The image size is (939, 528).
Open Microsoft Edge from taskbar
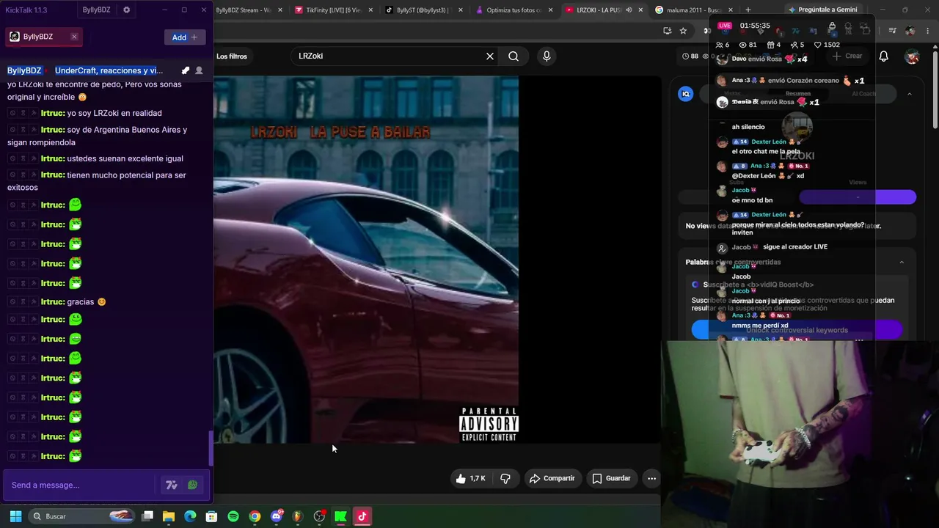[x=190, y=516]
